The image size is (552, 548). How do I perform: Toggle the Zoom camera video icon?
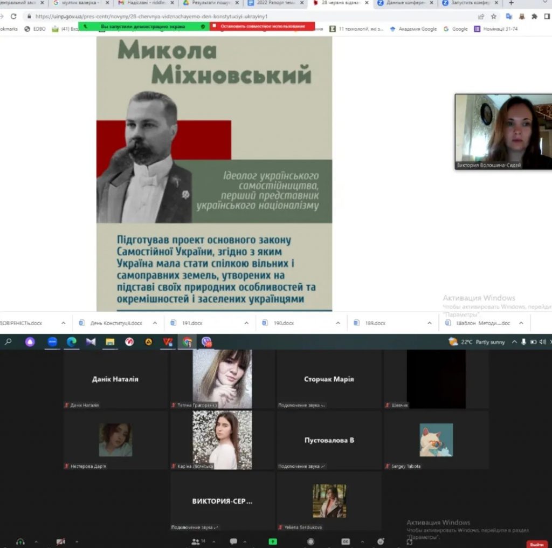coord(61,541)
